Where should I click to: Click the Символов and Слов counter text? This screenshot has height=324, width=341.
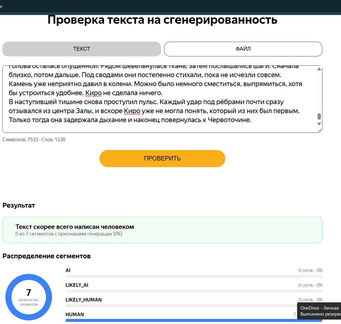[x=34, y=139]
